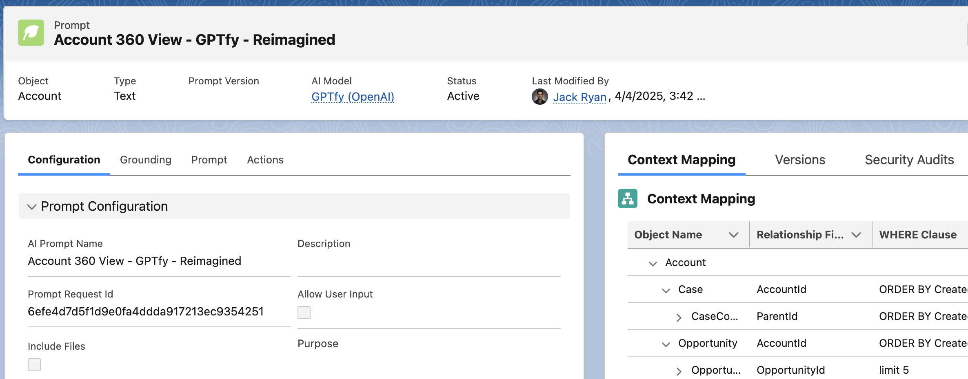This screenshot has height=379, width=968.
Task: Click the teal Context Mapping hierarchy icon
Action: click(x=627, y=198)
